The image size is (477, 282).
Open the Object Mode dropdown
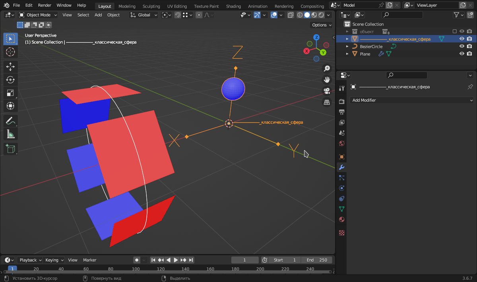click(38, 15)
